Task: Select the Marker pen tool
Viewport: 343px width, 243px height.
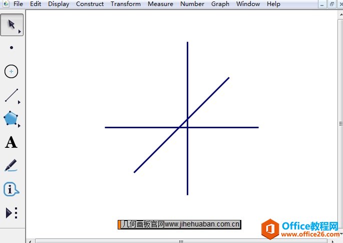Action: [11, 165]
